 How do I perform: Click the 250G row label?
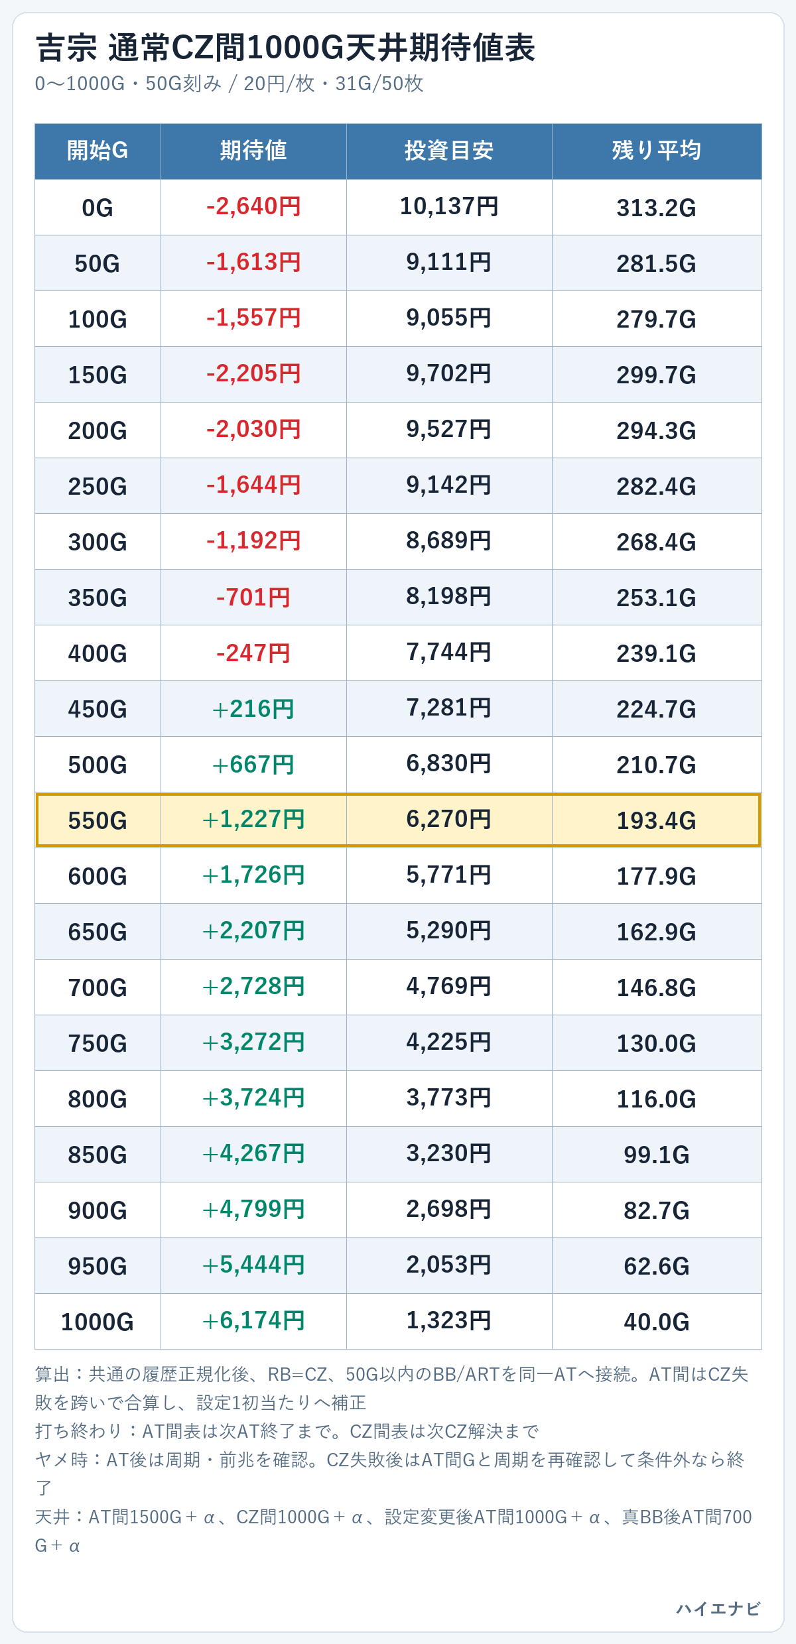click(x=98, y=486)
